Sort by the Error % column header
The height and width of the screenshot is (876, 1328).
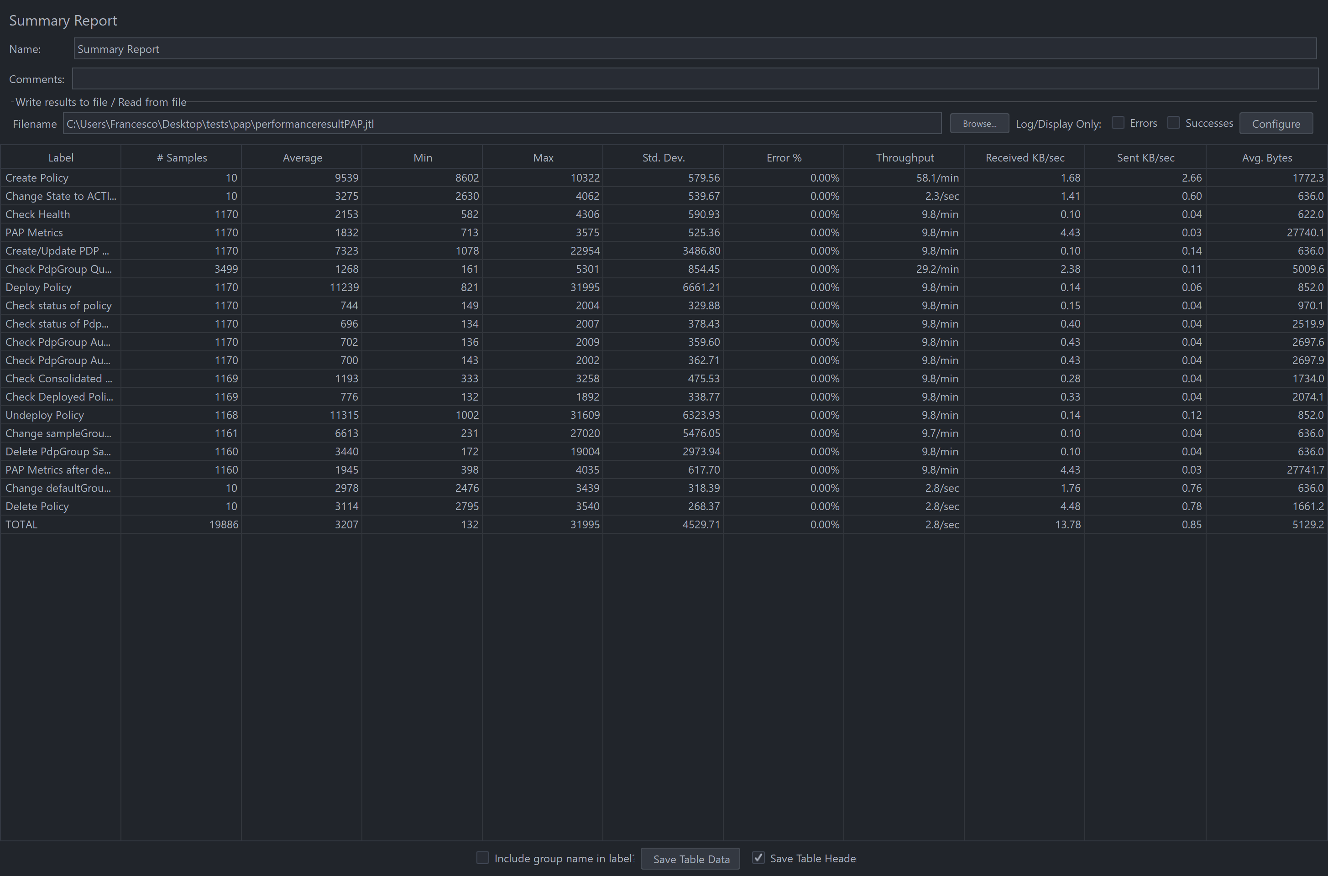click(x=784, y=157)
